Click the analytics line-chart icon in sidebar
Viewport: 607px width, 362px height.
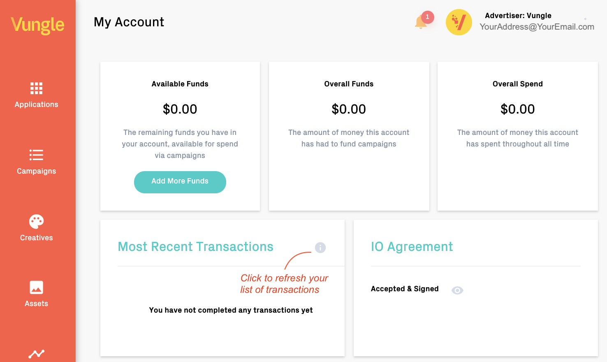[x=36, y=354]
